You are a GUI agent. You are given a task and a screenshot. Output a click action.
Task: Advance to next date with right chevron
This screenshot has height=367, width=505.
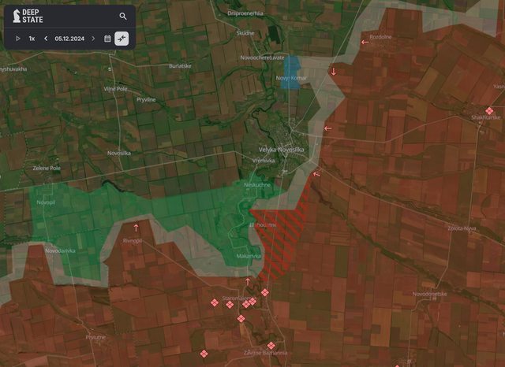[x=93, y=38]
